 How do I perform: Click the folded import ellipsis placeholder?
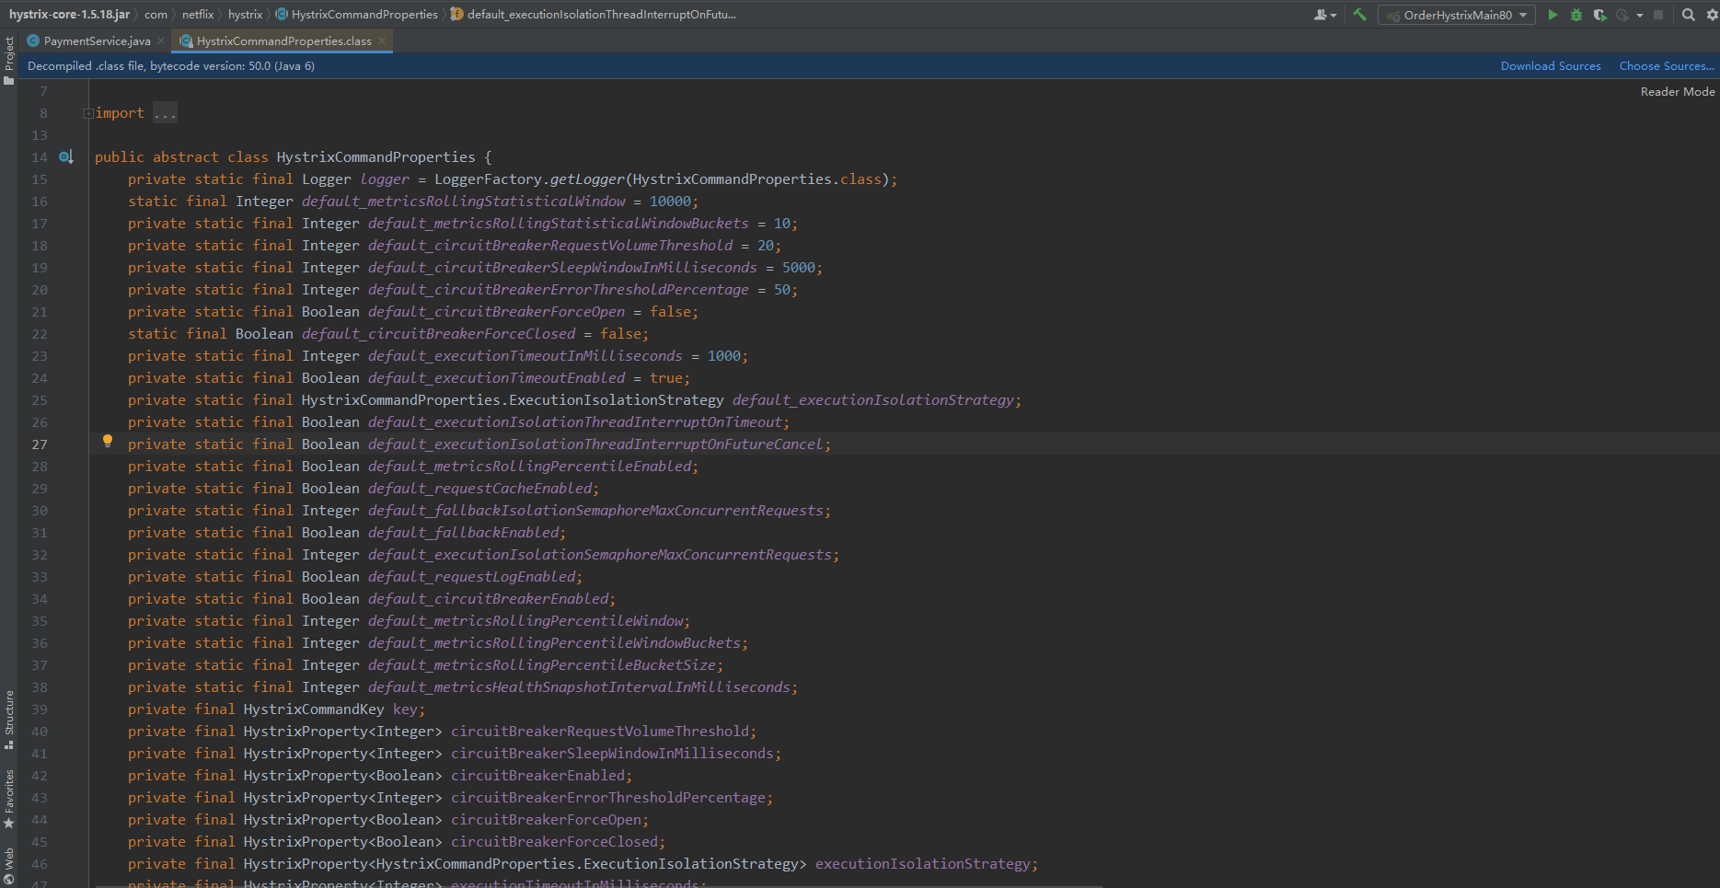pos(165,113)
